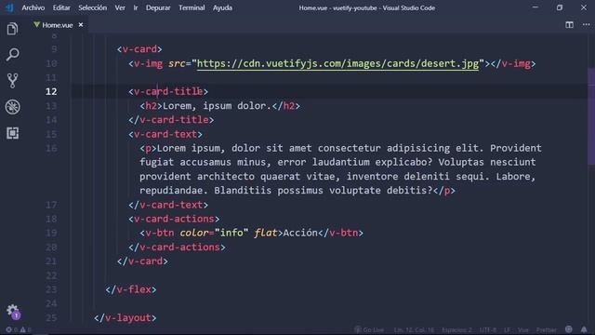
Task: Click the closing v-card-text tag
Action: tap(168, 205)
